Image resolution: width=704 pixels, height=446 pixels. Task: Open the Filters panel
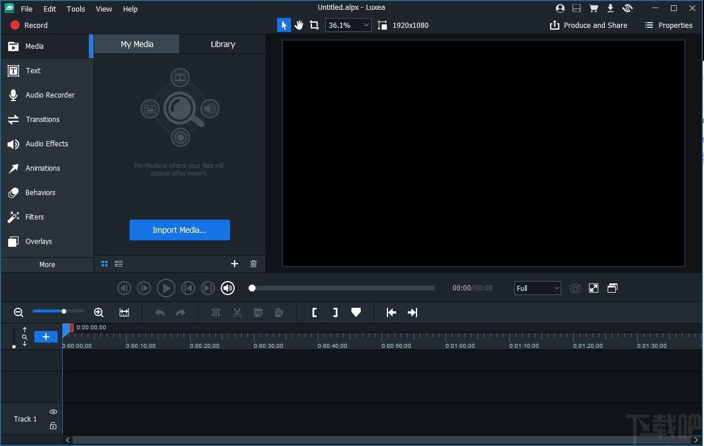pyautogui.click(x=46, y=217)
